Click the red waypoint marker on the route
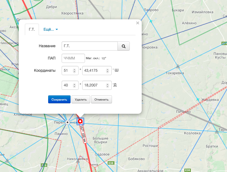Screen dimensions: 227x172 (80, 121)
